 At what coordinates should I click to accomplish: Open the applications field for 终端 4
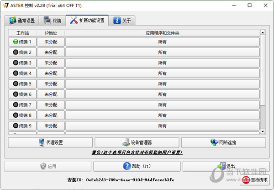click(x=162, y=73)
